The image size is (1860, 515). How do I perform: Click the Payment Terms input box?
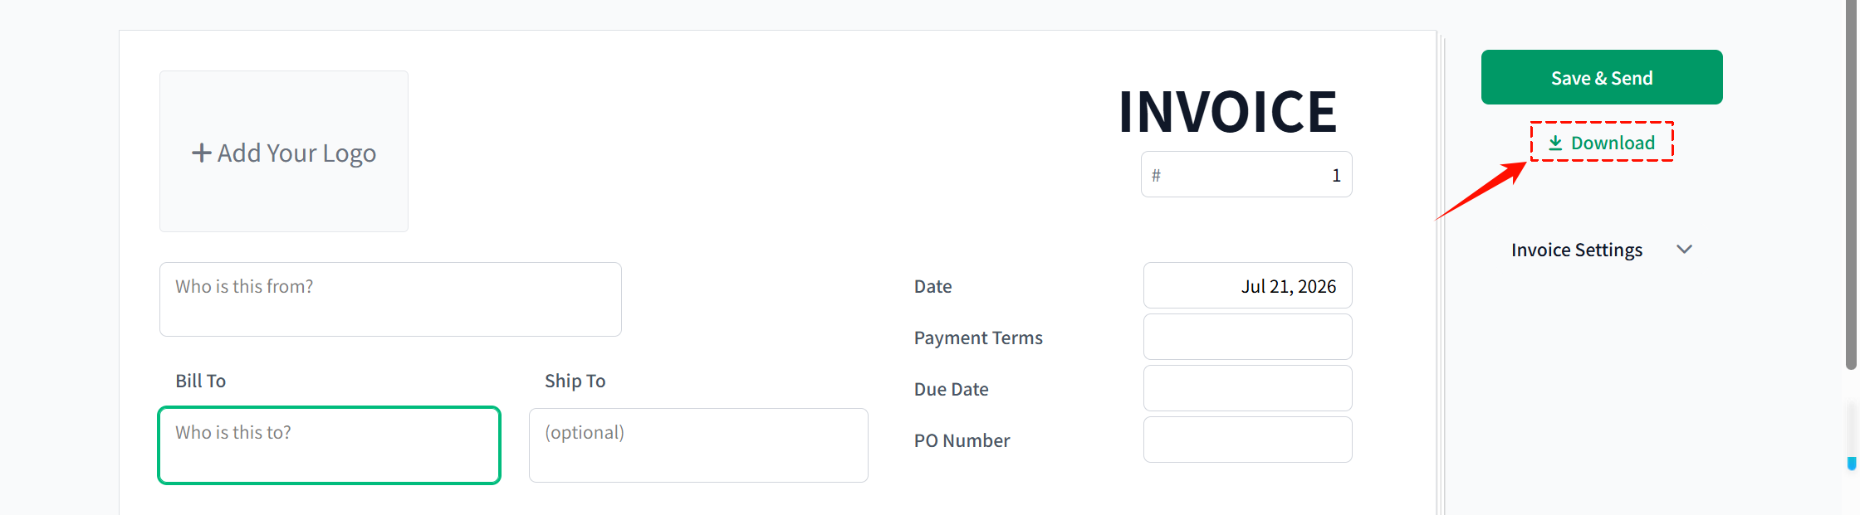[1247, 337]
